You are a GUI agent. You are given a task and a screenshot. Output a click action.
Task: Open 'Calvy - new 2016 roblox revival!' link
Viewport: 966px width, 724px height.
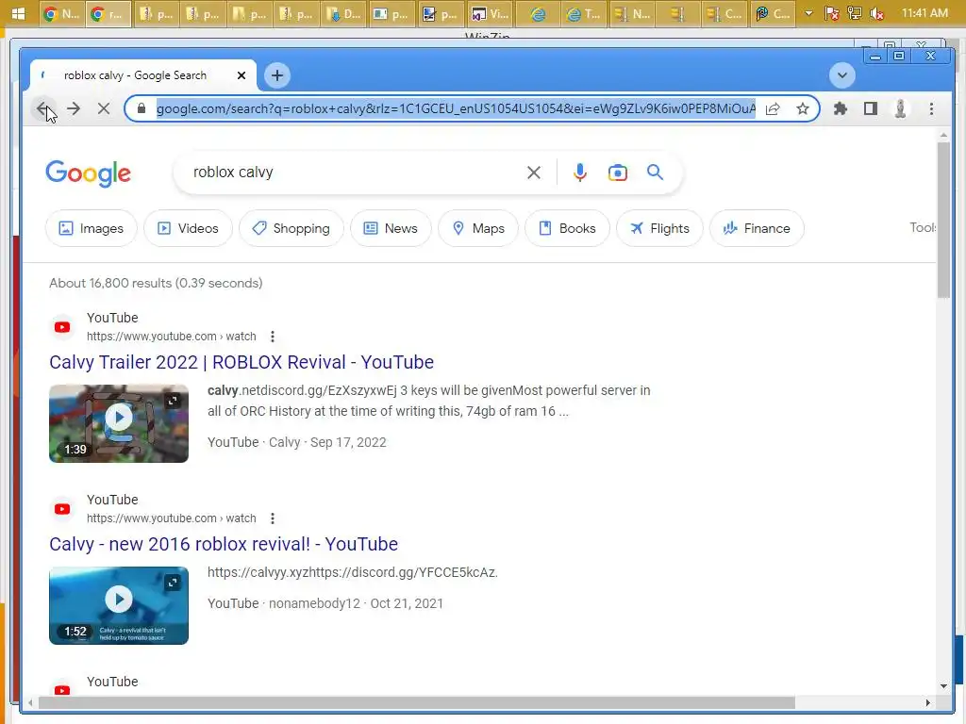tap(224, 544)
